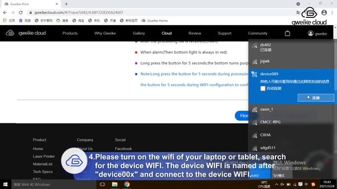Go forward using the browser forward arrow
The width and height of the screenshot is (337, 189).
tap(13, 13)
